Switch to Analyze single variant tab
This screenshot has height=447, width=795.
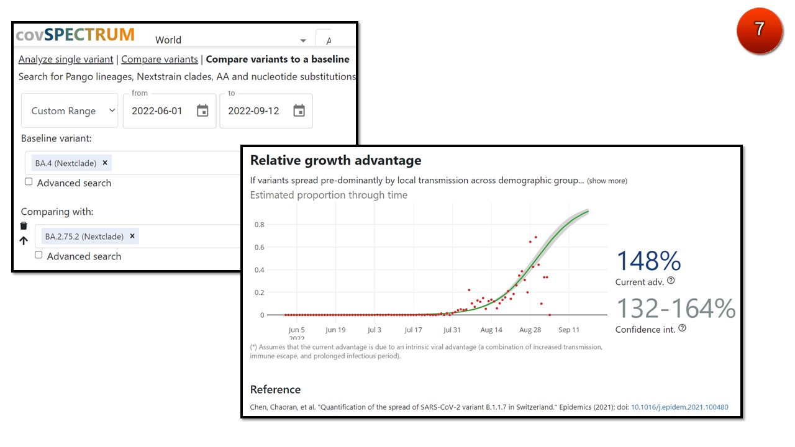pyautogui.click(x=66, y=60)
